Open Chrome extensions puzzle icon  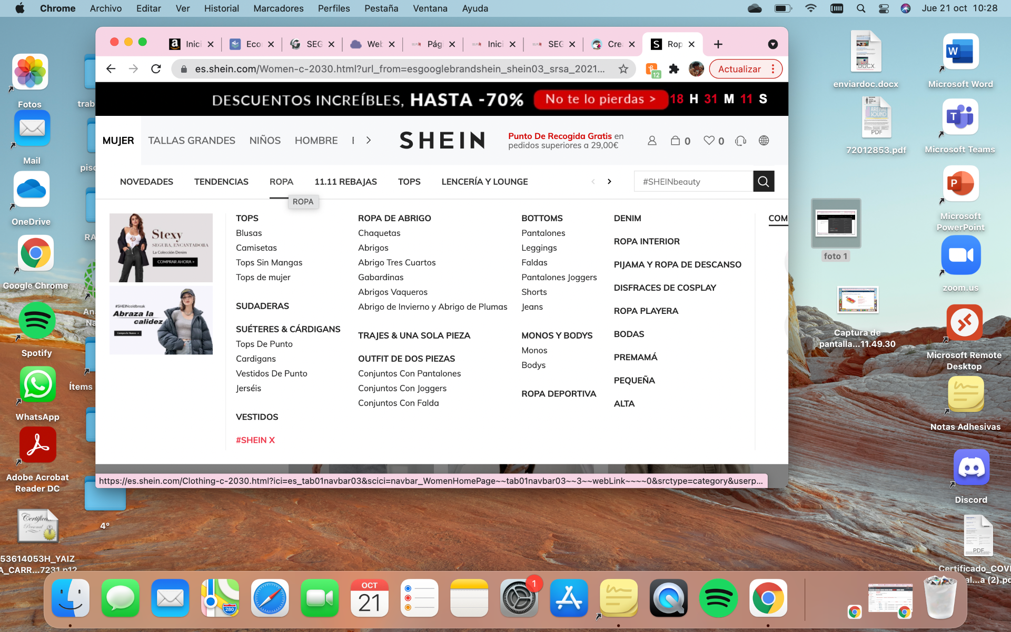[674, 69]
